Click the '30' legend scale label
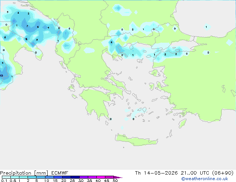 coord(81,181)
